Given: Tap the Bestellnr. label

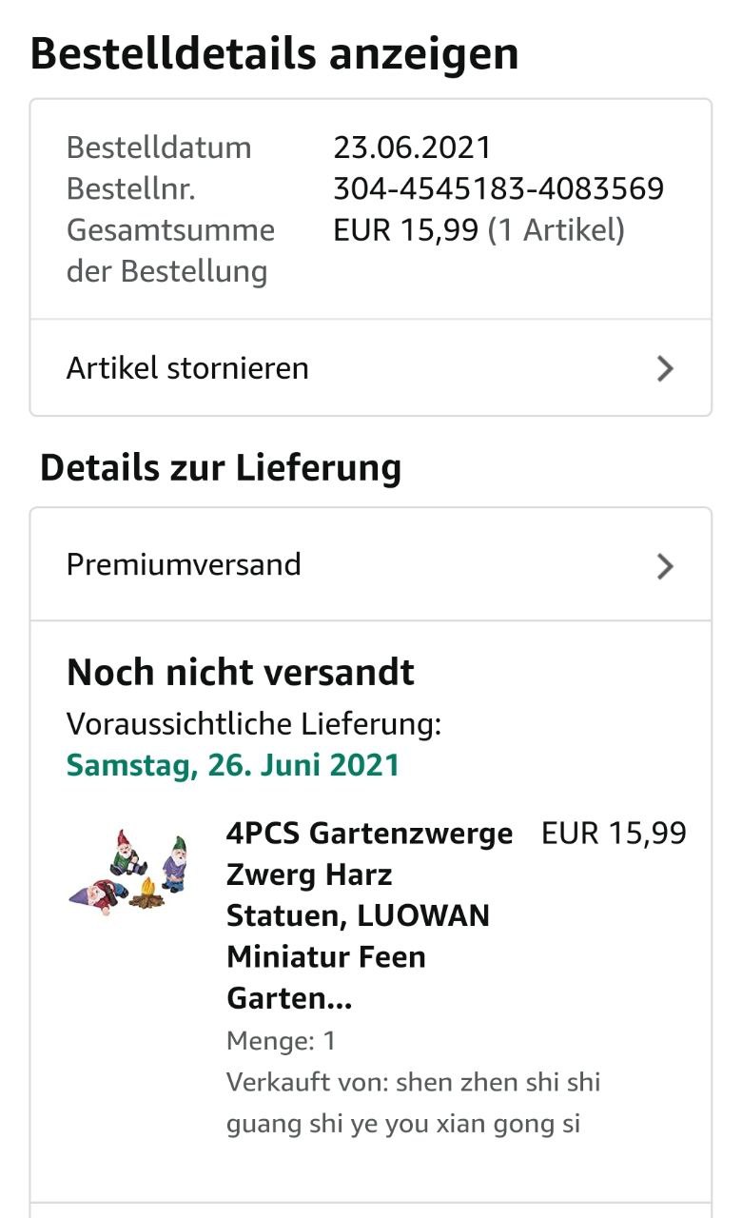Looking at the screenshot, I should coord(131,188).
